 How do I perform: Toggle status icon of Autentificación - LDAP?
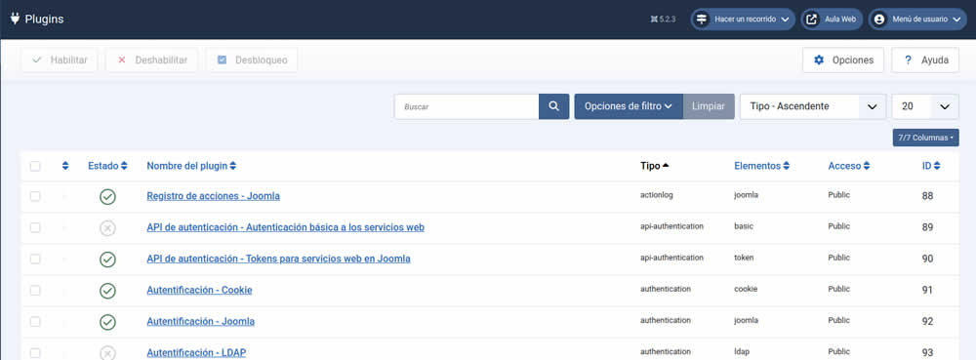[x=107, y=352]
